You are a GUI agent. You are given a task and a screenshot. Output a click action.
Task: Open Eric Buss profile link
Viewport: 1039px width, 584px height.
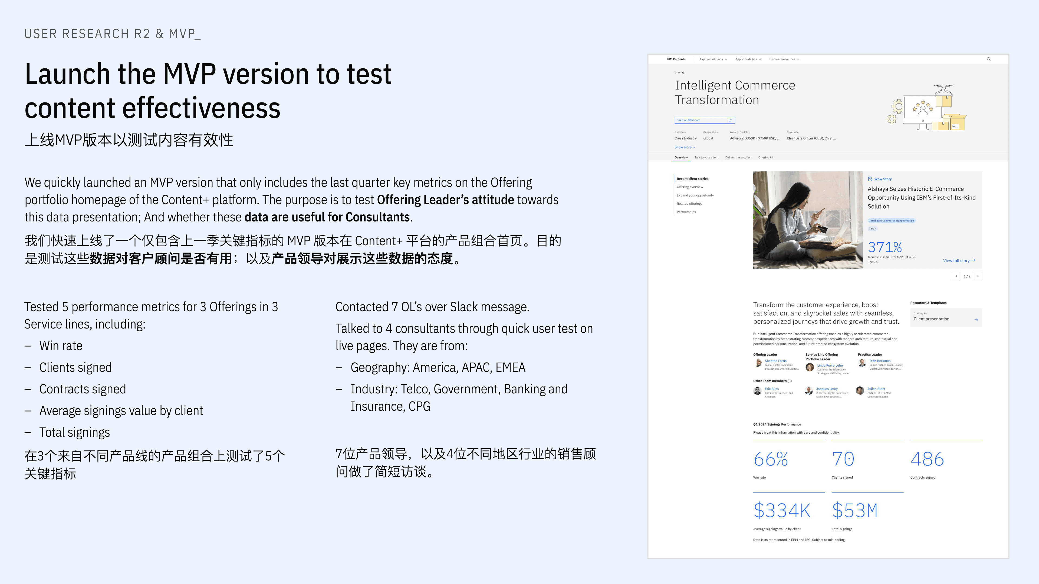[772, 389]
